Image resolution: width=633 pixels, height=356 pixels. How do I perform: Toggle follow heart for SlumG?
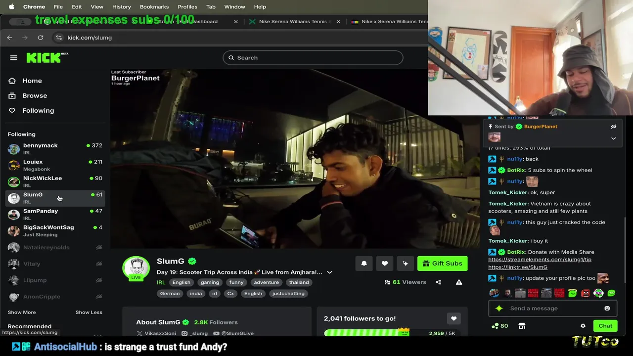click(x=385, y=264)
